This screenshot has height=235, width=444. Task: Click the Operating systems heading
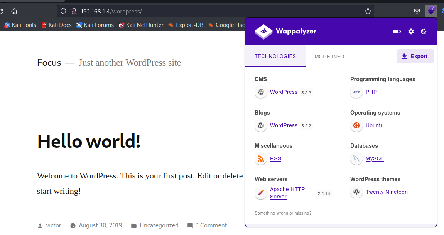click(375, 113)
